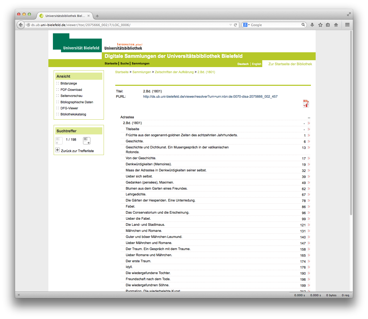Open page arrow icon for Fabel. row
This screenshot has height=319, width=368.
click(x=309, y=207)
